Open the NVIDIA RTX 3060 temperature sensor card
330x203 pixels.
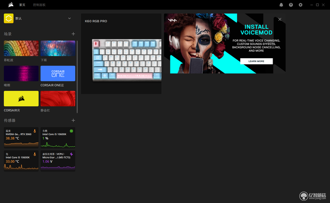pyautogui.click(x=21, y=138)
